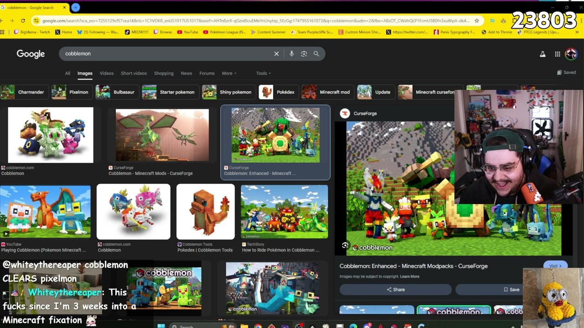The image size is (584, 328).
Task: Open the More search filters dropdown
Action: (x=229, y=73)
